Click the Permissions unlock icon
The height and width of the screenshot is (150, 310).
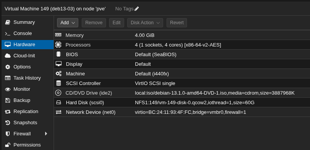pyautogui.click(x=7, y=145)
